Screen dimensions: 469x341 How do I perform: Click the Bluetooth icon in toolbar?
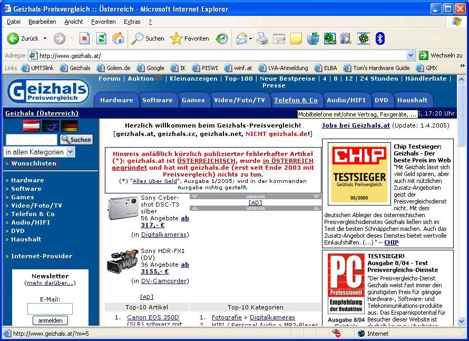[380, 38]
